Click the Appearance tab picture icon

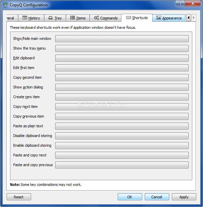(x=159, y=18)
